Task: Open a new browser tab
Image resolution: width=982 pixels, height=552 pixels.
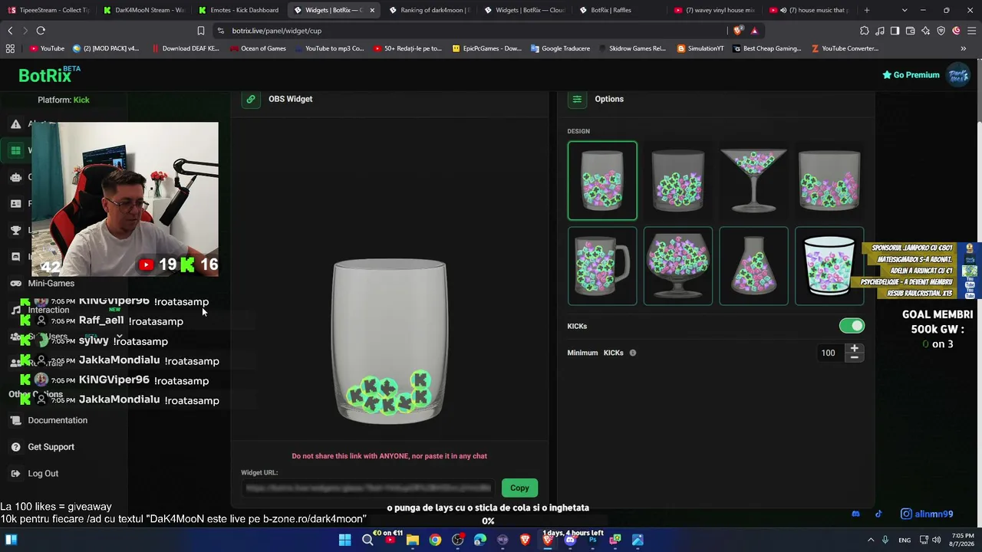Action: 867,10
